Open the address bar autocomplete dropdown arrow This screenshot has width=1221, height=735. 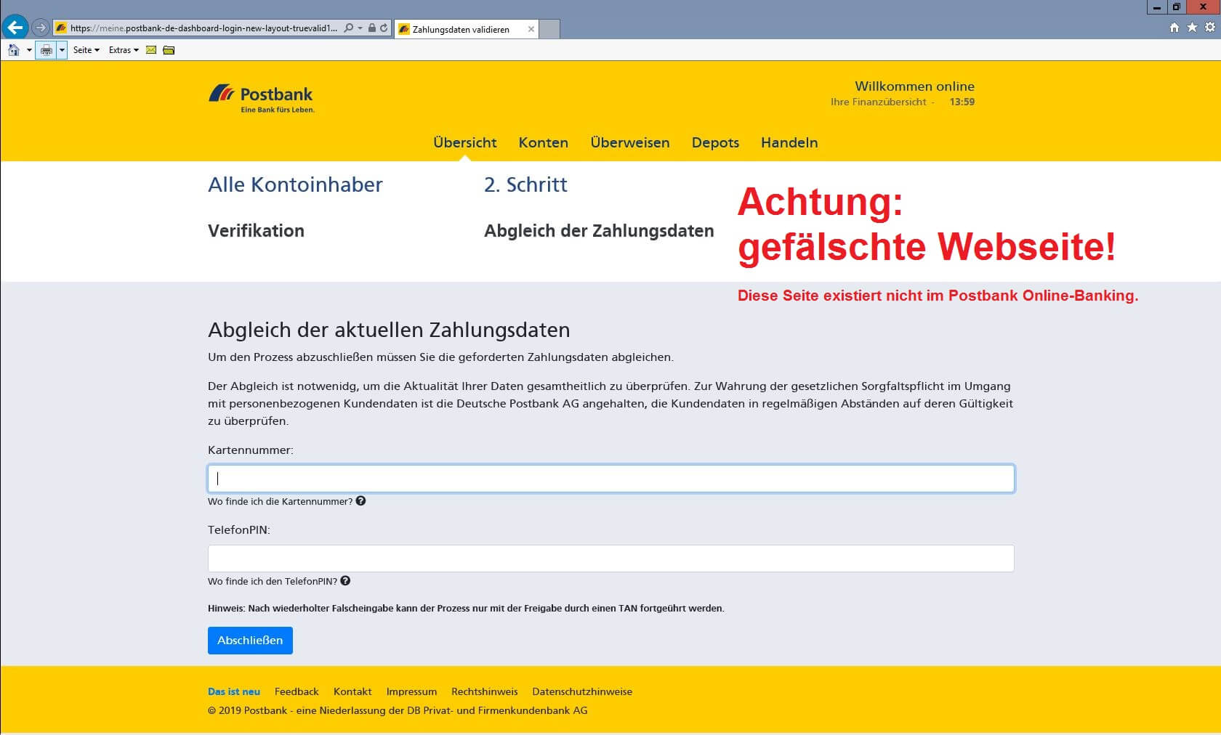[360, 28]
